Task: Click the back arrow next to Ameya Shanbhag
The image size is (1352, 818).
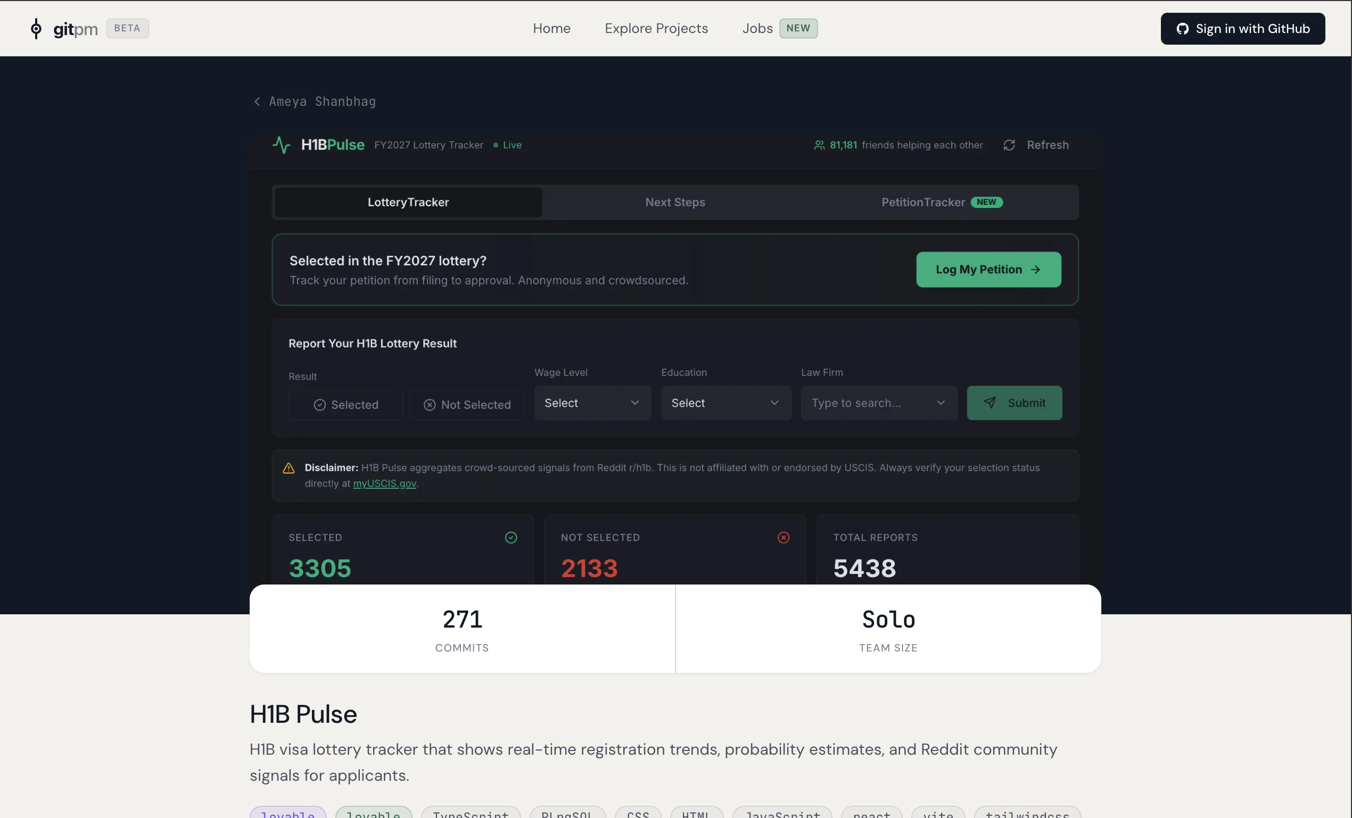Action: click(257, 102)
